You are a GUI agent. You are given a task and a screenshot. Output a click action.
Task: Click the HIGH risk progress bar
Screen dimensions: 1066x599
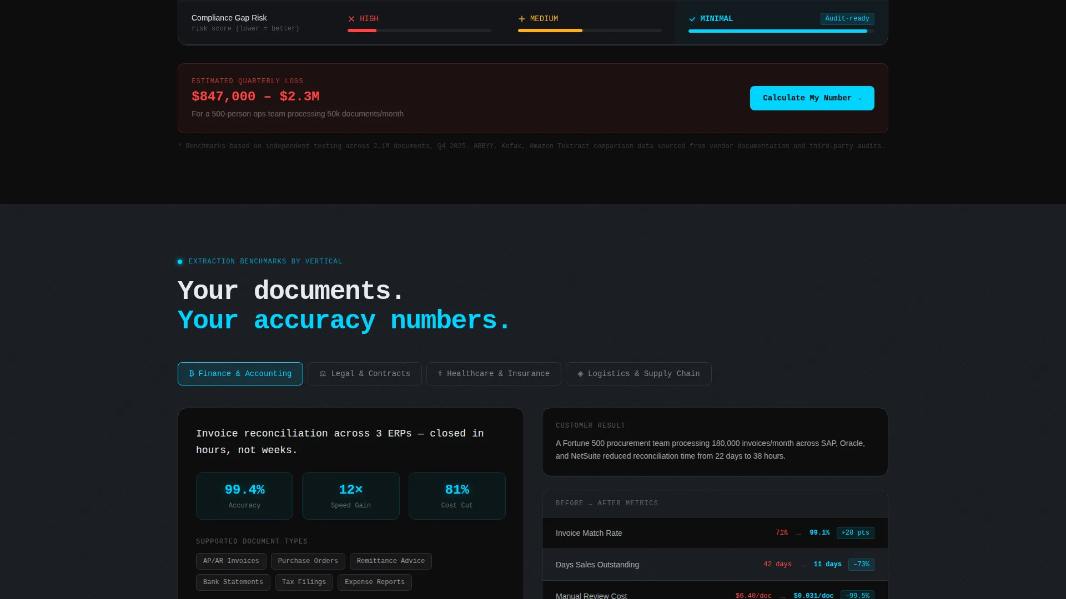pyautogui.click(x=419, y=31)
